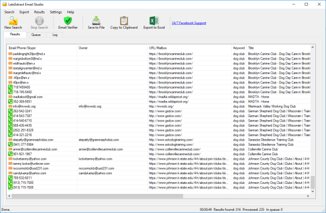This screenshot has width=326, height=213.
Task: Export results to Excel
Action: (x=154, y=22)
